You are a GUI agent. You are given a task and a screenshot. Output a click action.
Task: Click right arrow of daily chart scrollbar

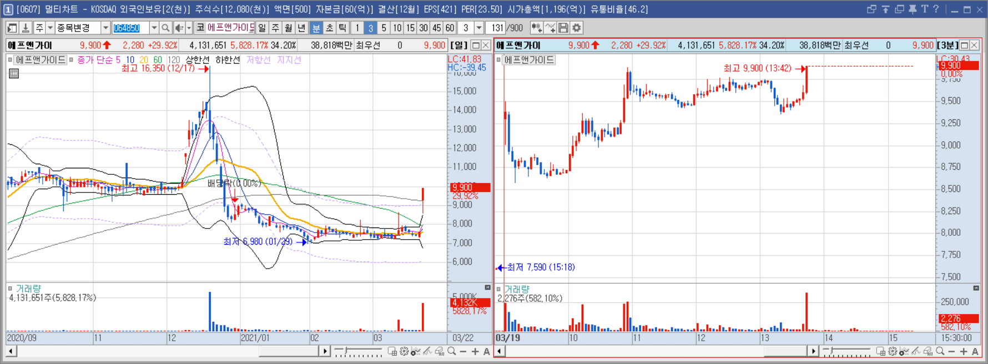tap(325, 351)
